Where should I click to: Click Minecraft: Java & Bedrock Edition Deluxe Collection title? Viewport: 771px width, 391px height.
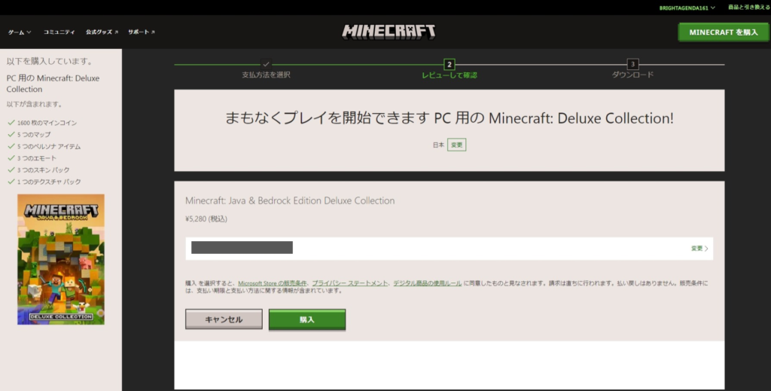(290, 200)
